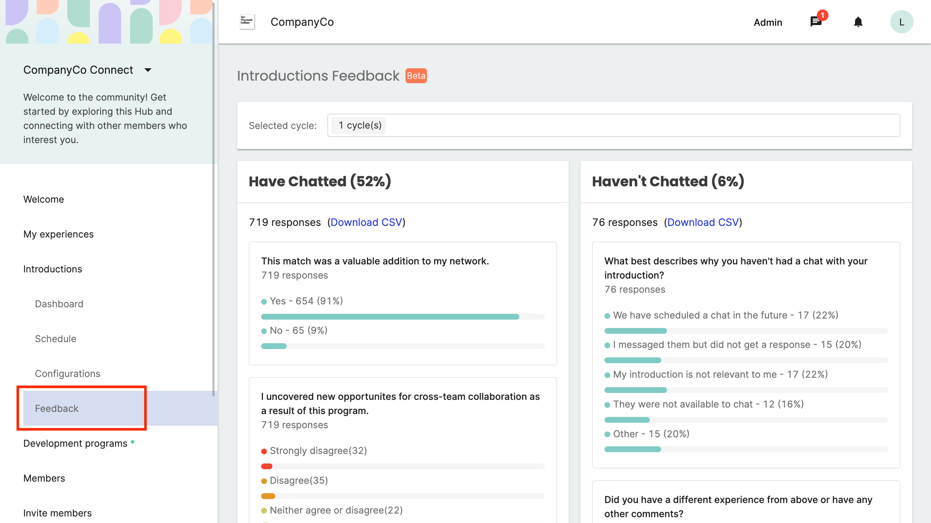The height and width of the screenshot is (523, 931).
Task: Go to the Welcome page
Action: 44,199
